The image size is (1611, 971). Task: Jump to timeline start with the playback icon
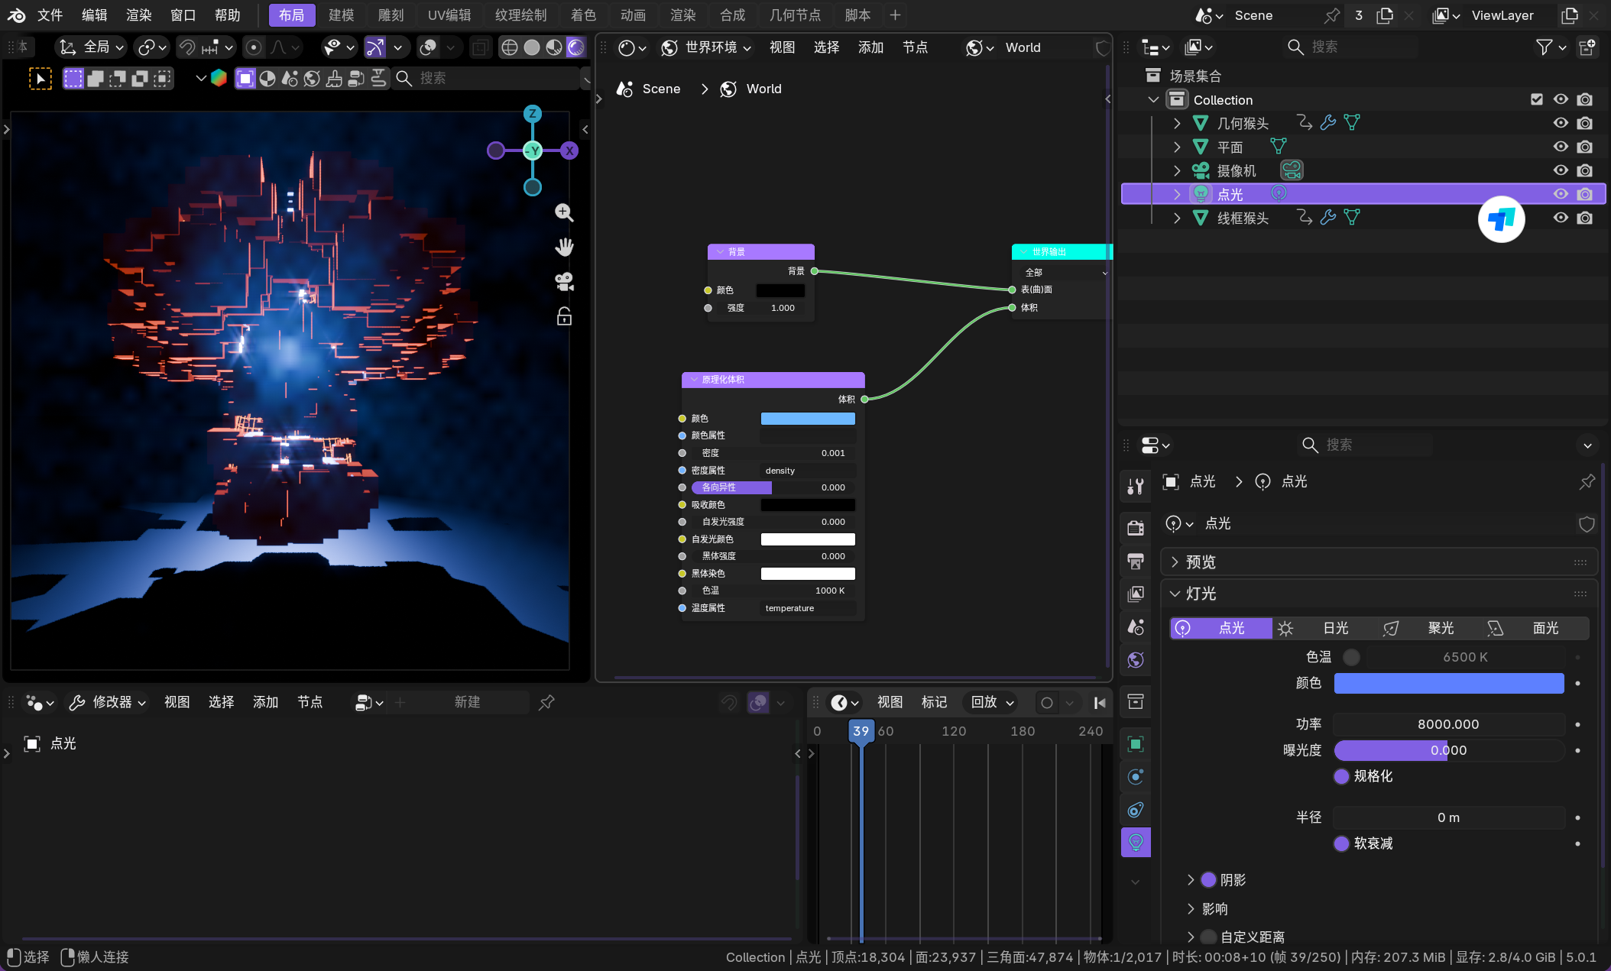(1100, 703)
